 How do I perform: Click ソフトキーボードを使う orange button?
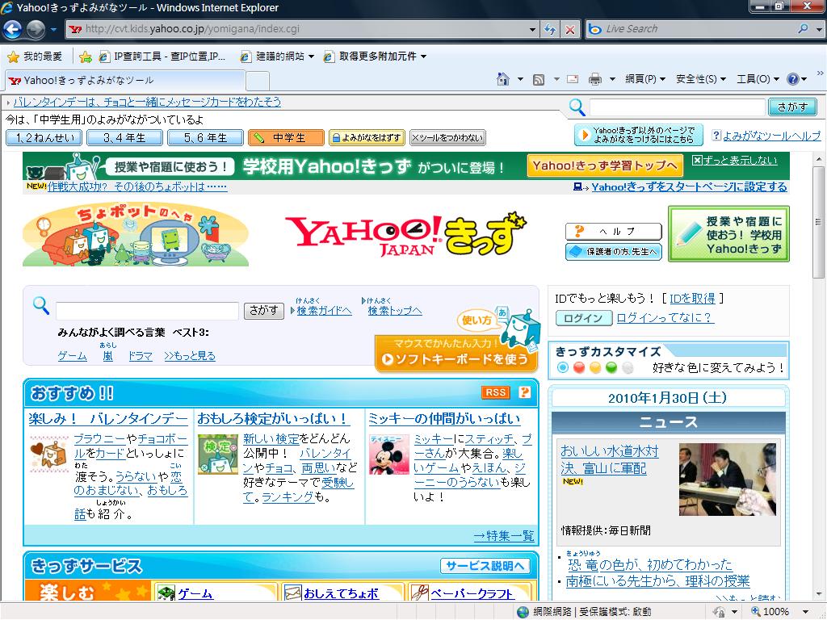pos(455,354)
